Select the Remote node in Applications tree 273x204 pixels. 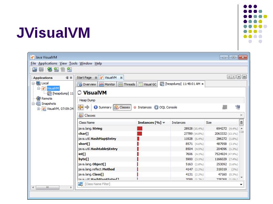(x=47, y=99)
